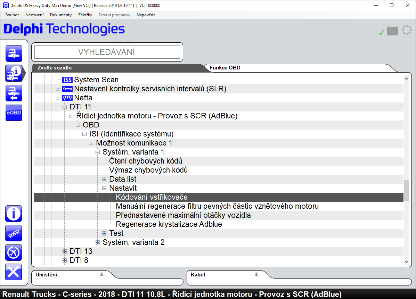Open the blue information icon

coord(14,214)
